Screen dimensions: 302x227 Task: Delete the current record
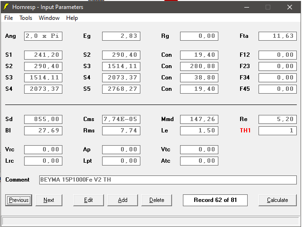click(156, 200)
